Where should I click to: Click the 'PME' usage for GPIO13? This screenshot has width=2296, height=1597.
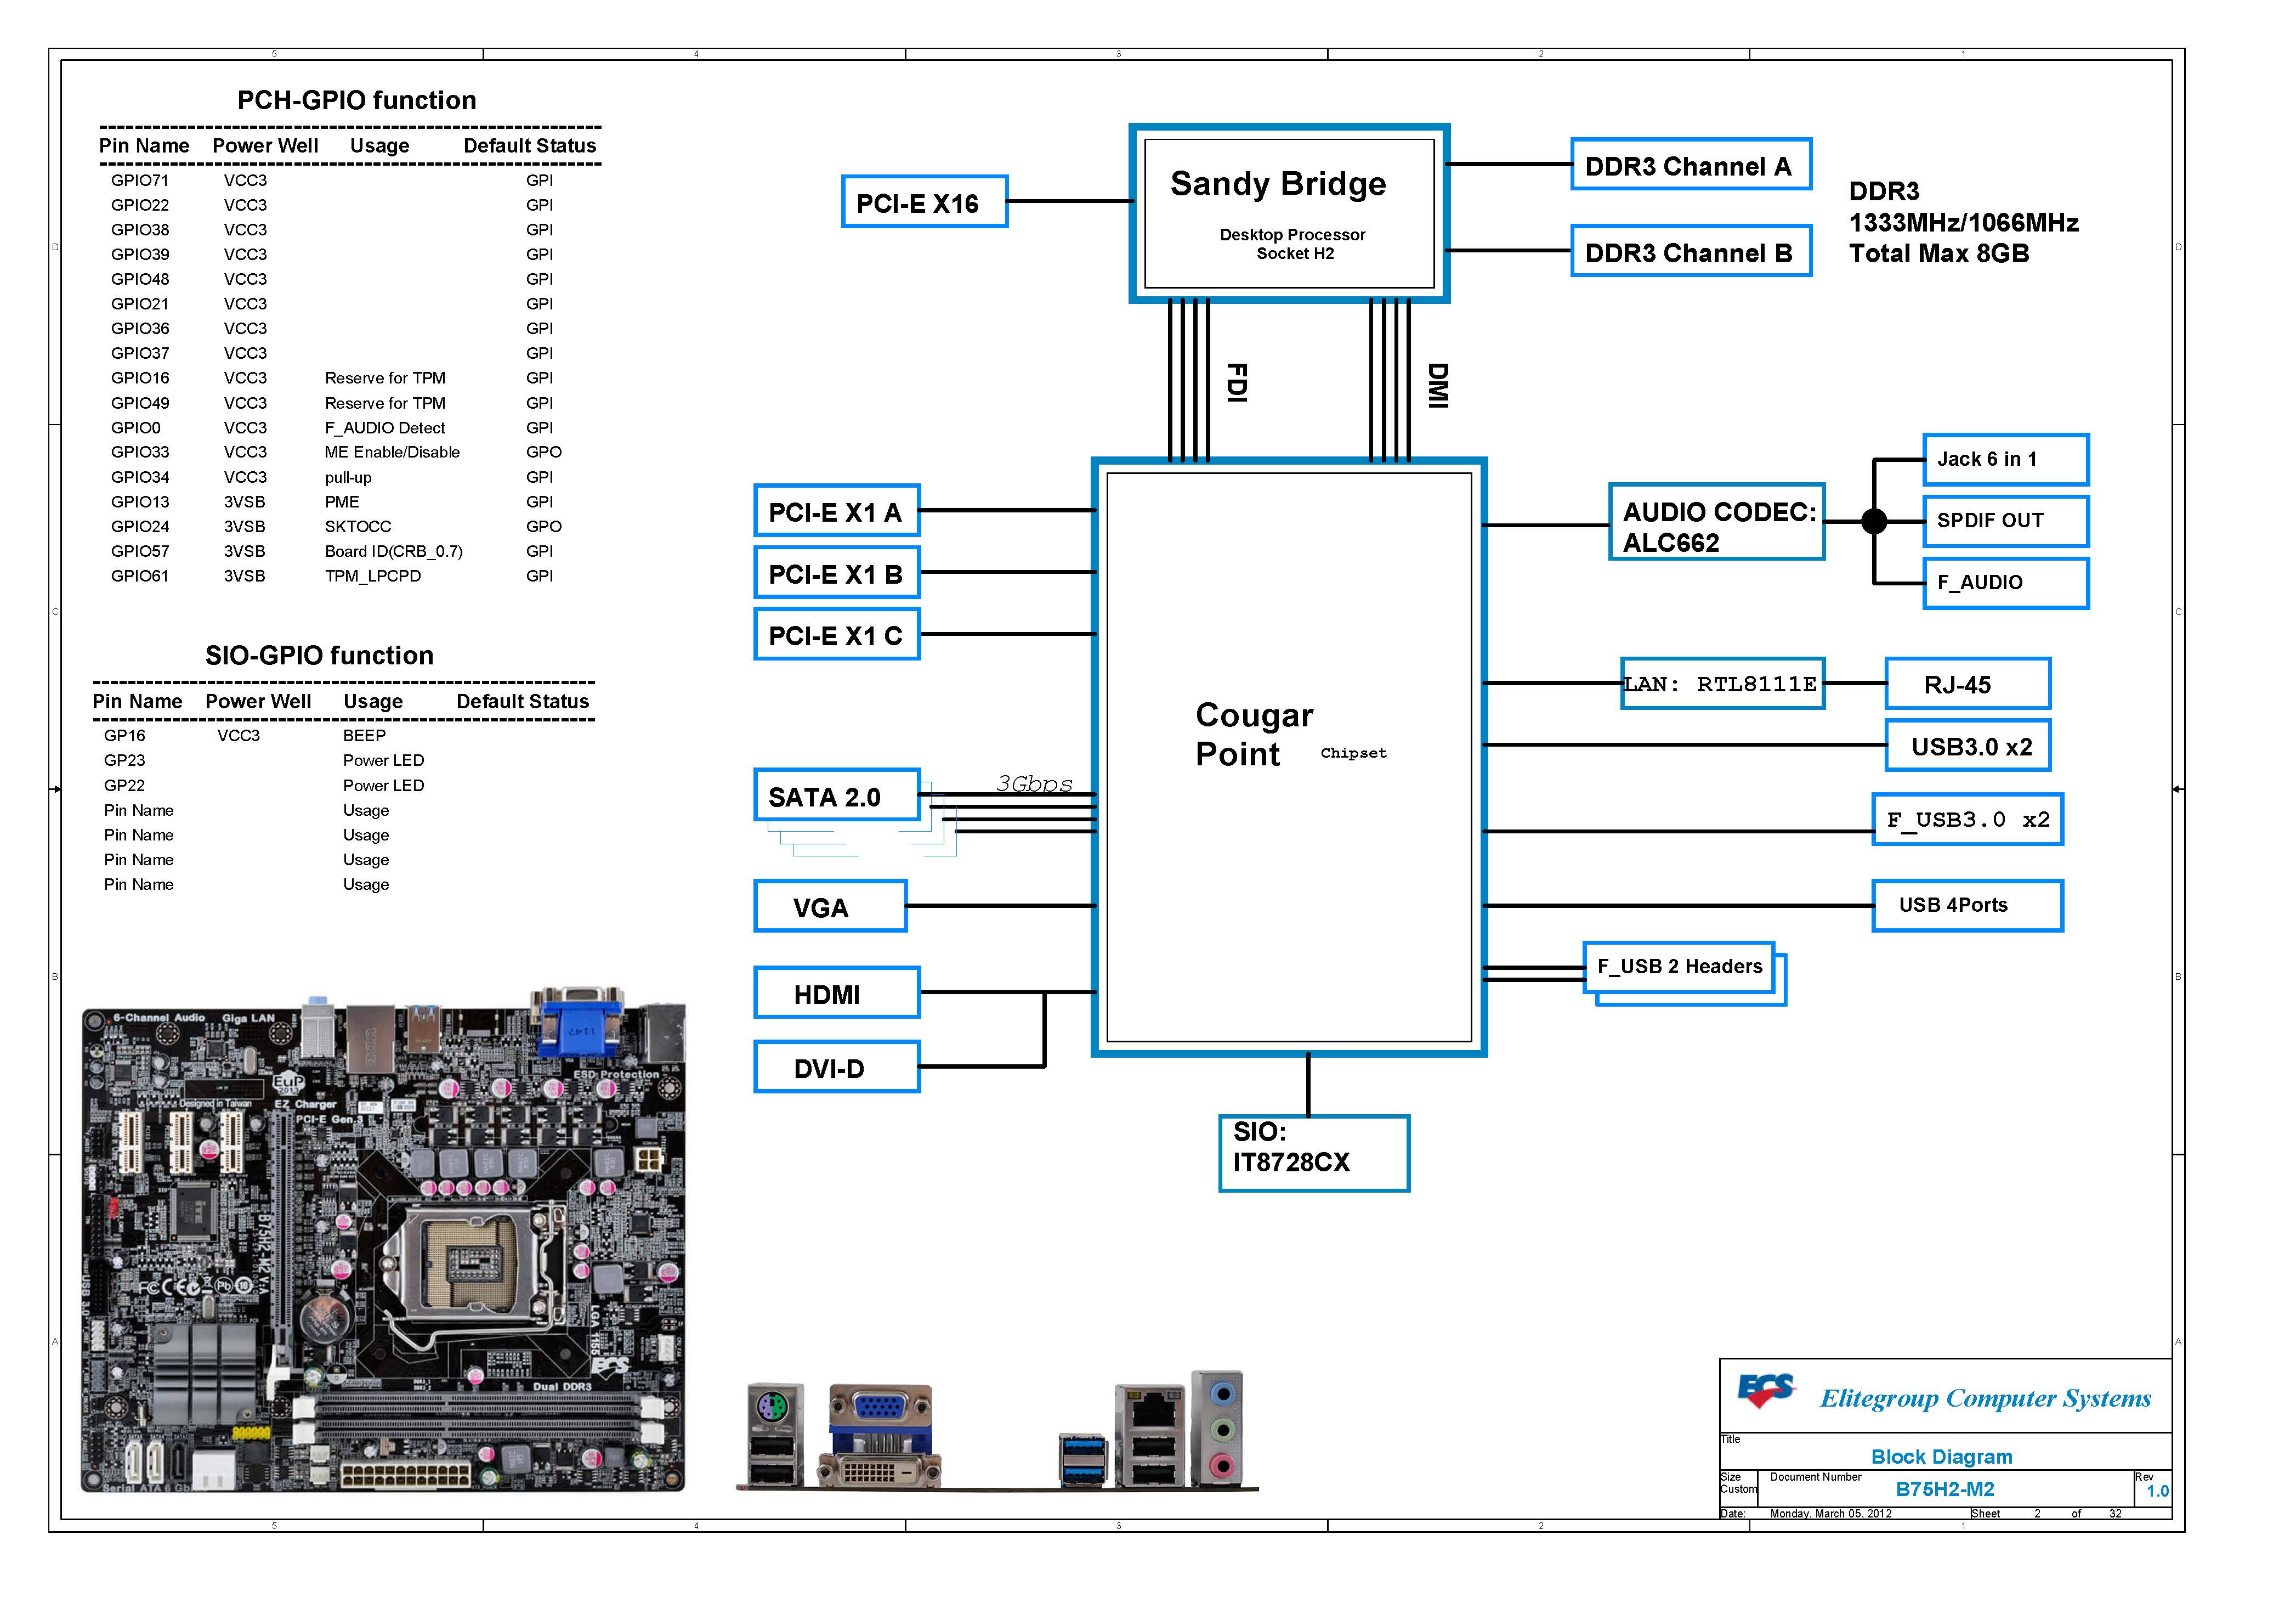342,501
